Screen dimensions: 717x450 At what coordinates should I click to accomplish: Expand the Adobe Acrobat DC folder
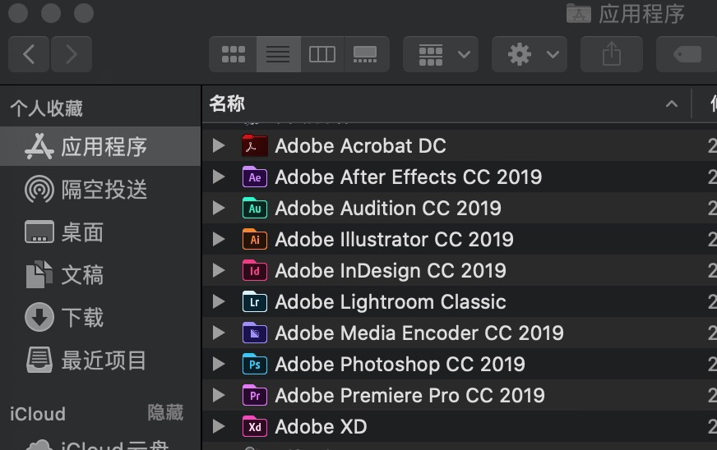[219, 145]
